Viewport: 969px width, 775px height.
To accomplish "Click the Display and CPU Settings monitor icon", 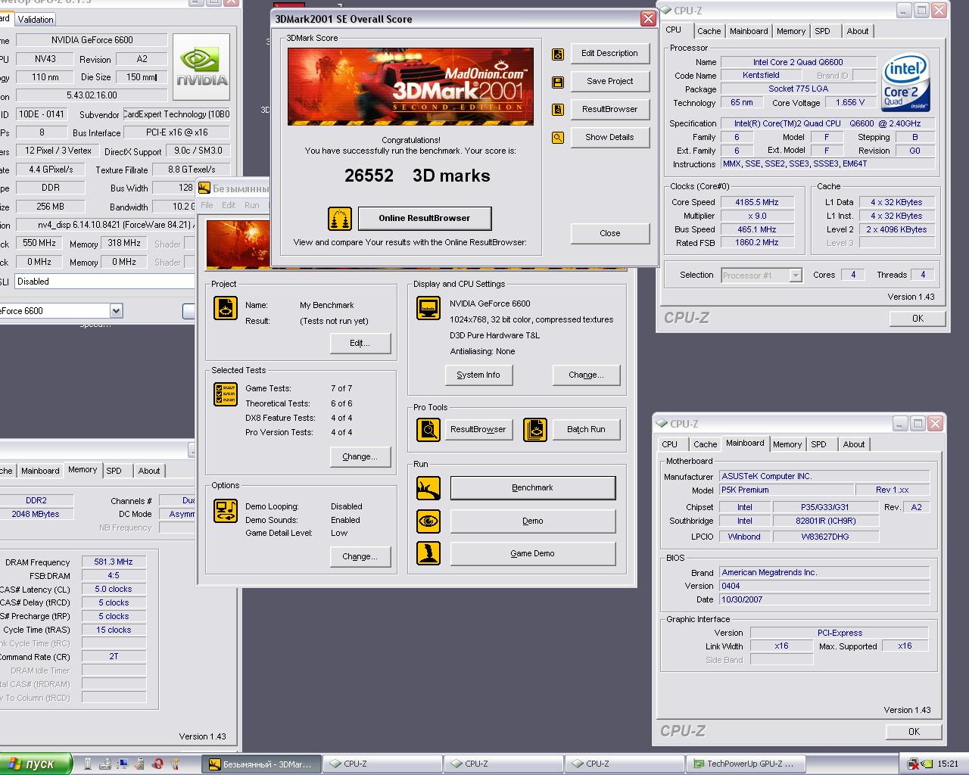I will point(428,308).
